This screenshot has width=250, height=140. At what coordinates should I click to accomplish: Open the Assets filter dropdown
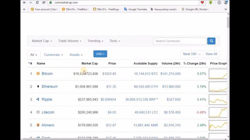tap(76, 55)
